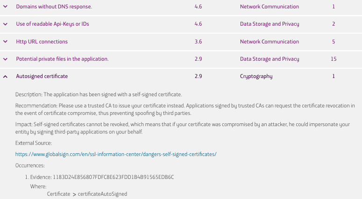This screenshot has width=362, height=199.
Task: Click the Cryptography category label
Action: pos(256,76)
